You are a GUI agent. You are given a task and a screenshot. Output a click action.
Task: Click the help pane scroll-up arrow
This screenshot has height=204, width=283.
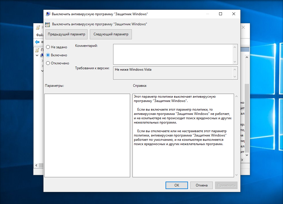coord(236,96)
